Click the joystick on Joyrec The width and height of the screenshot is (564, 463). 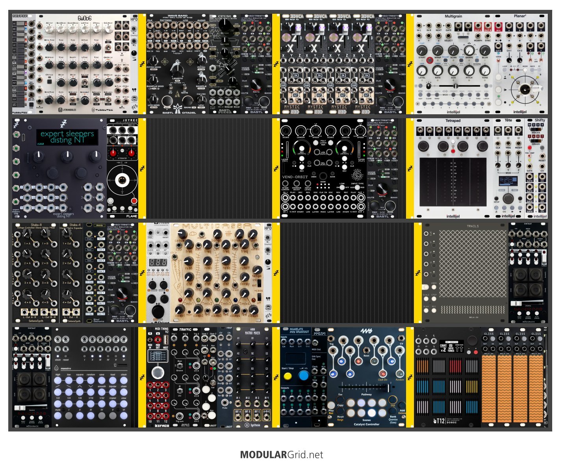[122, 180]
